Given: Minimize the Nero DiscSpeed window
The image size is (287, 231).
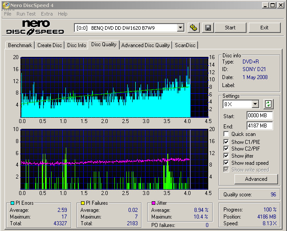Looking at the screenshot, I should pos(265,5).
